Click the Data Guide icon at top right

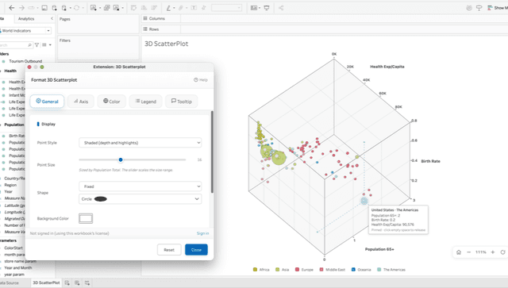pyautogui.click(x=479, y=8)
